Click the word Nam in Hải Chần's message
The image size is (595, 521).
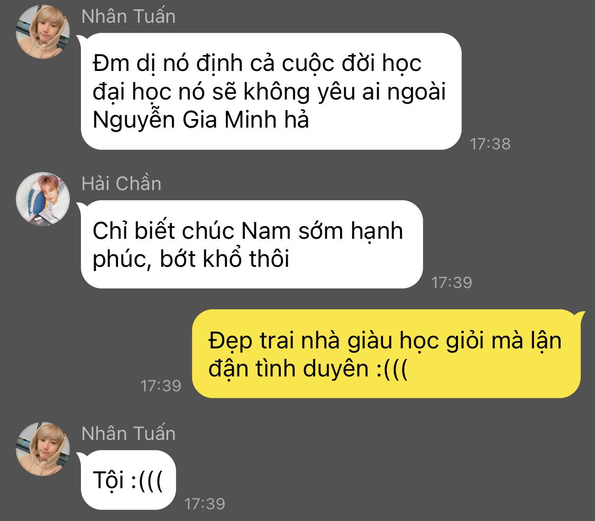coord(266,231)
